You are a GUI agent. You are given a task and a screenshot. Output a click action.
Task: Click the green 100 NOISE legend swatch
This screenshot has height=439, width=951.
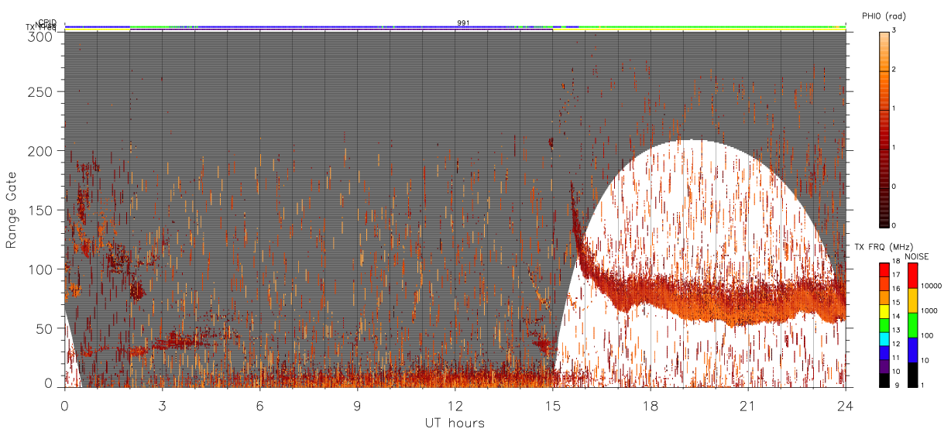[x=912, y=325]
